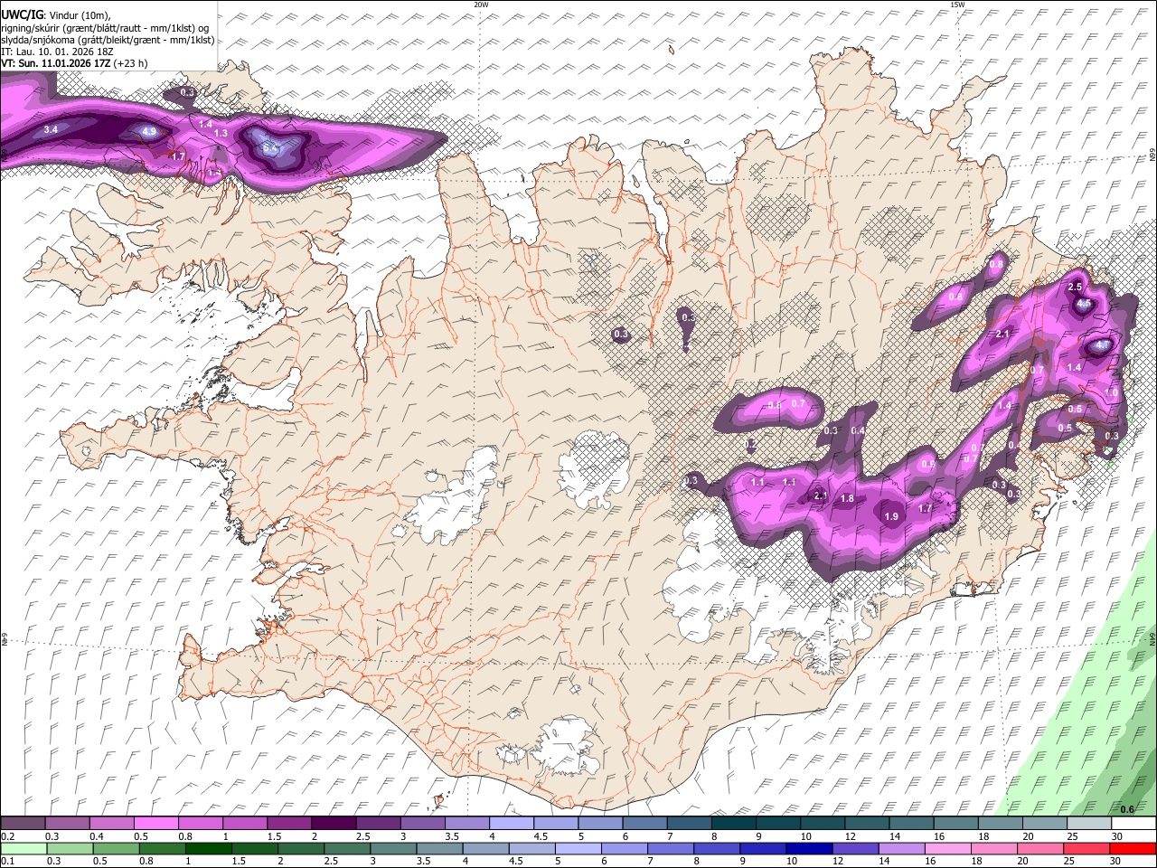Click the 3.4 precipitation value
This screenshot has height=868, width=1157.
(51, 130)
